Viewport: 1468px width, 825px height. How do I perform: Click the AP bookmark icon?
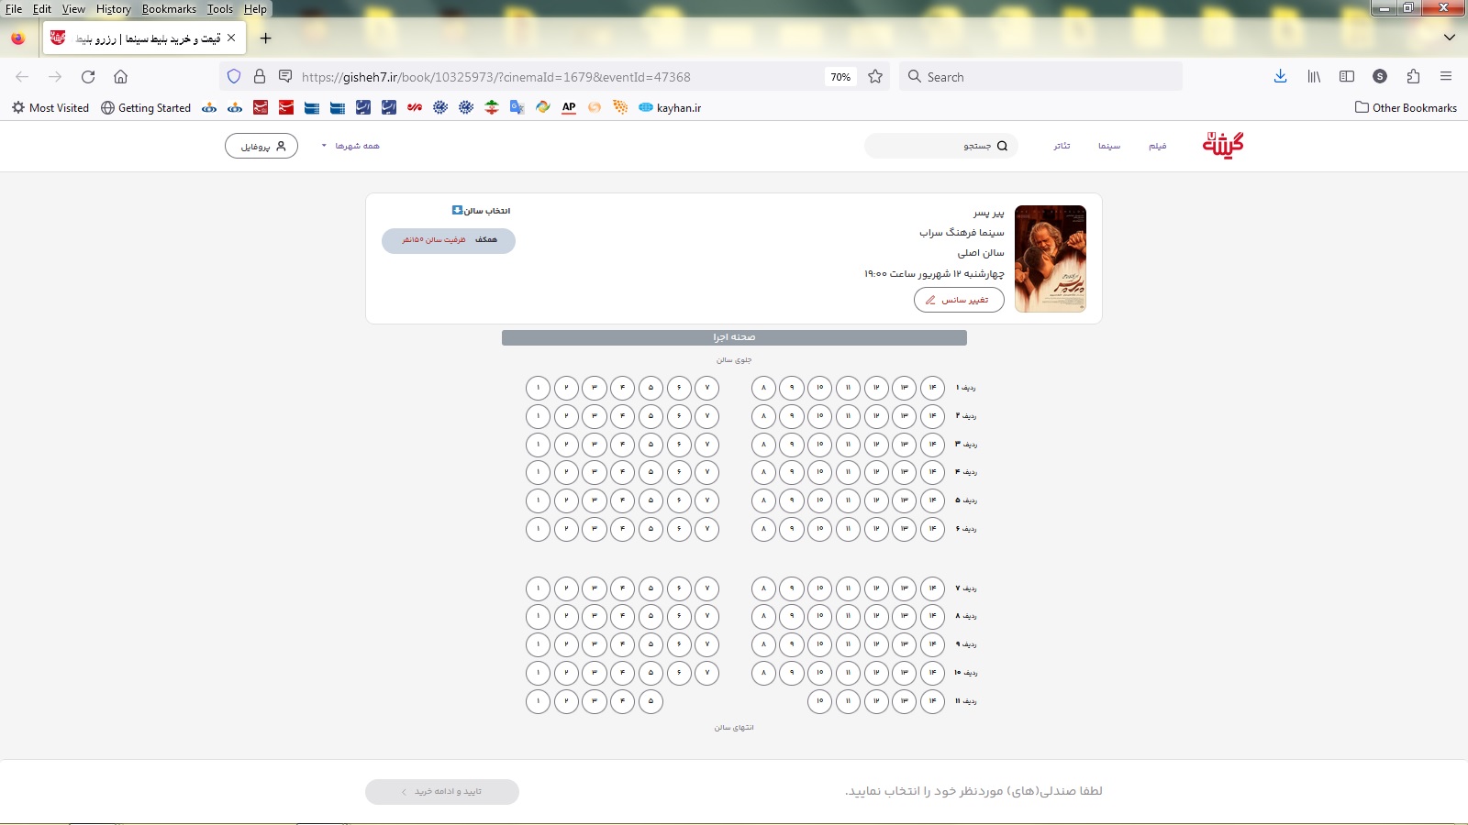(x=569, y=107)
